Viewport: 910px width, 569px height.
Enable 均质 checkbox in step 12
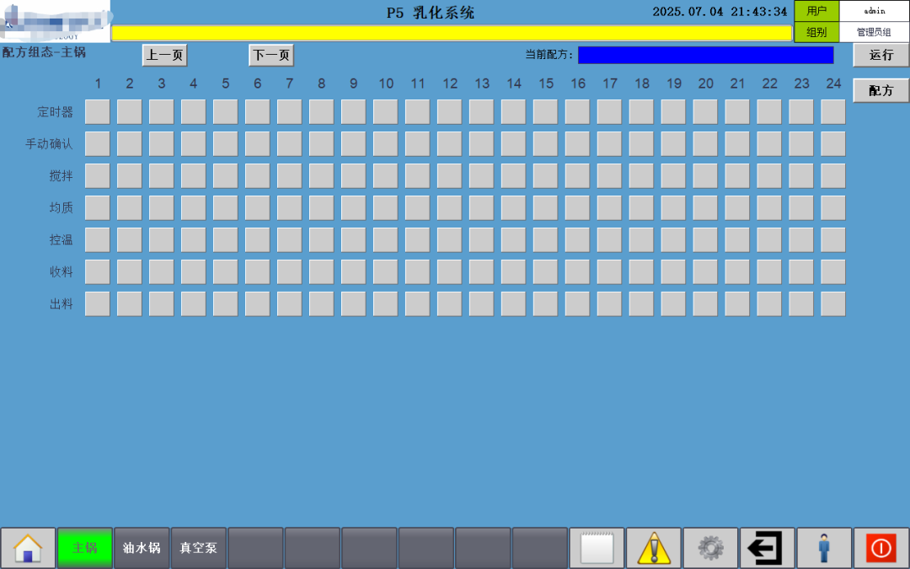pos(449,207)
